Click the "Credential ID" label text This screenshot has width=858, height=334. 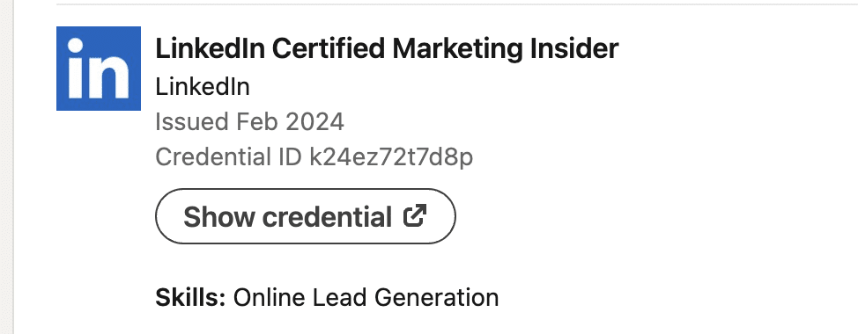[229, 157]
